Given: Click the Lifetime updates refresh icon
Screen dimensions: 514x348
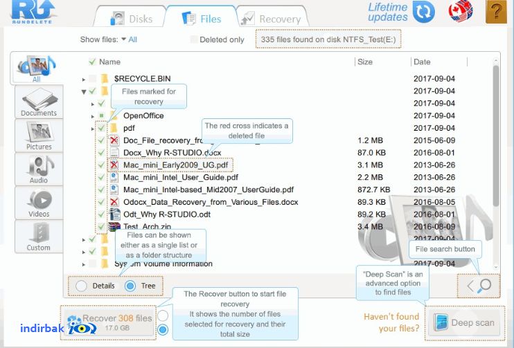Looking at the screenshot, I should [423, 12].
